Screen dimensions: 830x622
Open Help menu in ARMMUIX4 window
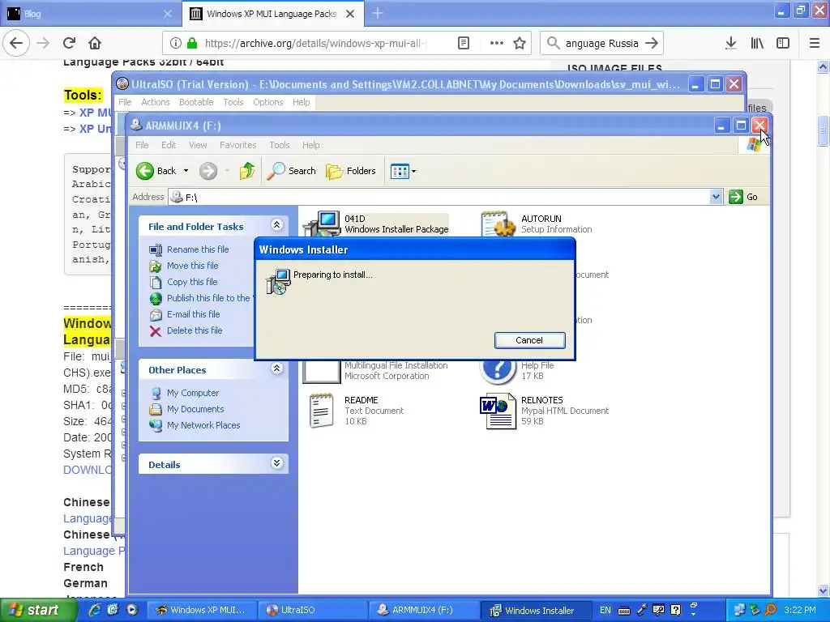click(x=310, y=145)
